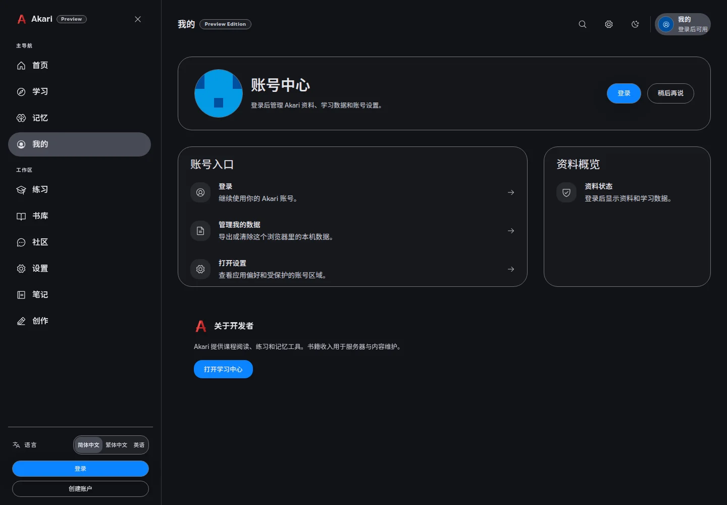
Task: Switch language to 繁体中文
Action: [116, 445]
